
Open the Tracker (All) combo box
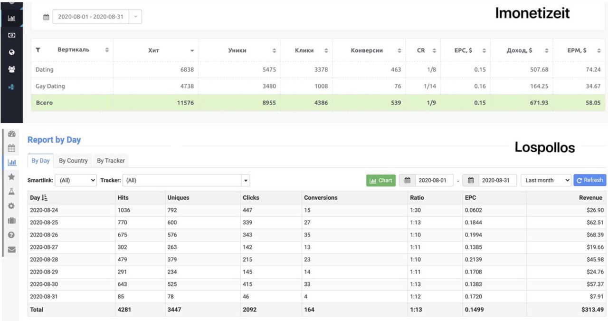point(186,180)
